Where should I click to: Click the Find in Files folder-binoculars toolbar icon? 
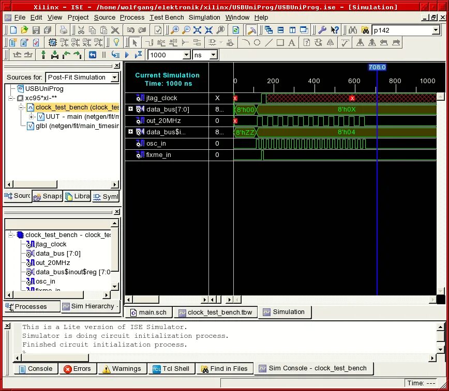(365, 30)
